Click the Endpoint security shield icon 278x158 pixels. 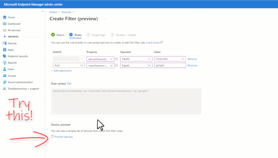click(x=4, y=56)
